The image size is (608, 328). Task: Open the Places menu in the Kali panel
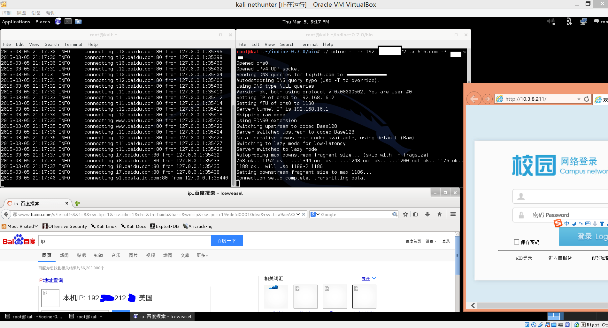pos(42,22)
